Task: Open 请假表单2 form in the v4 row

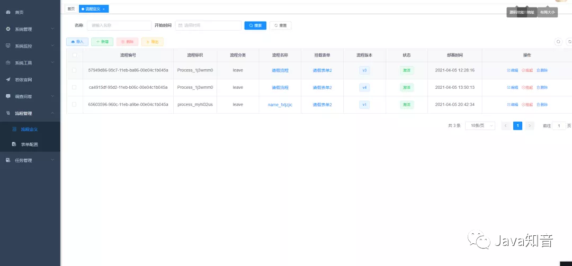Action: click(322, 87)
